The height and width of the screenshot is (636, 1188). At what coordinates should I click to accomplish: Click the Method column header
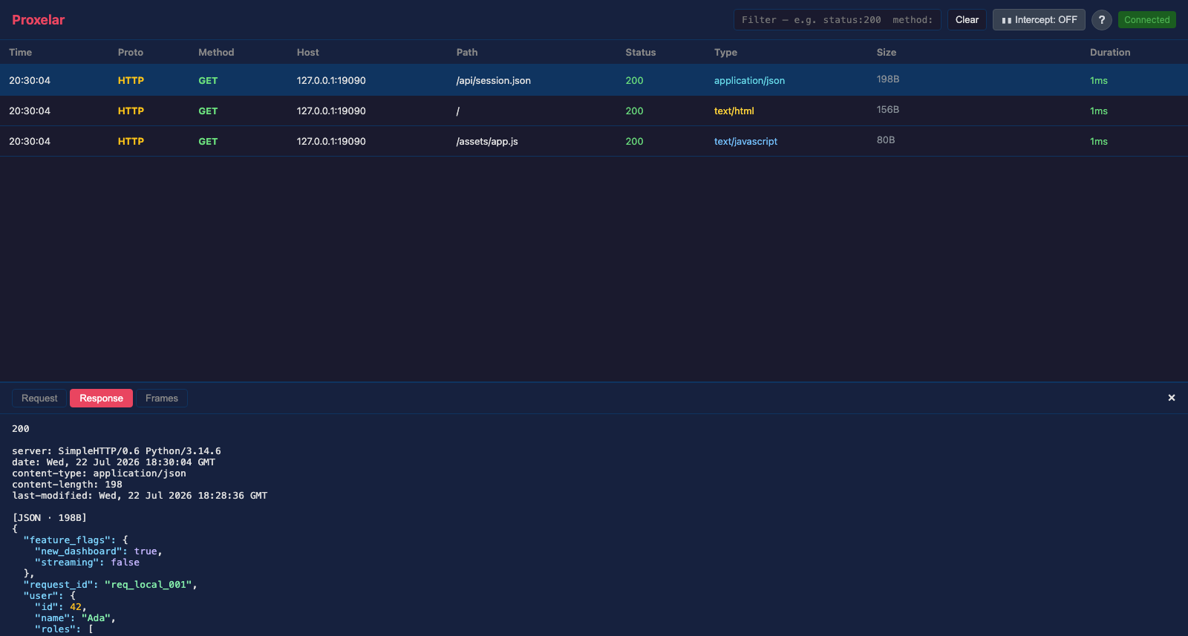[216, 53]
